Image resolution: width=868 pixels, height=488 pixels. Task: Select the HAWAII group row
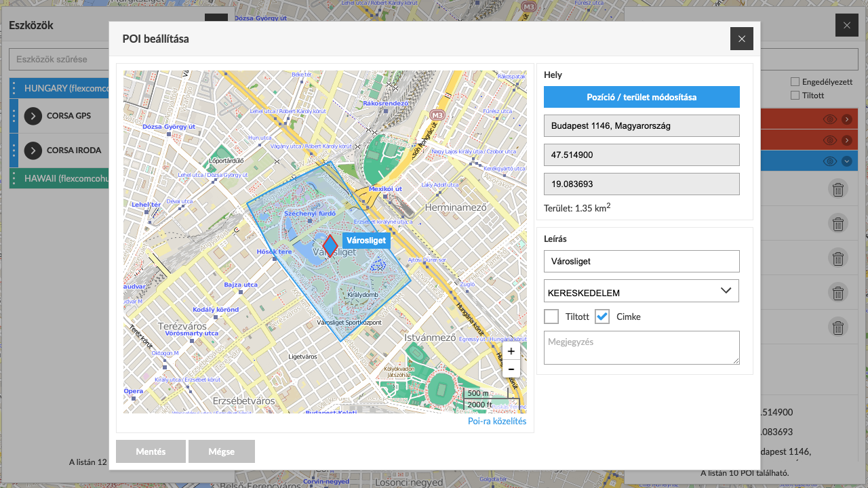point(60,178)
